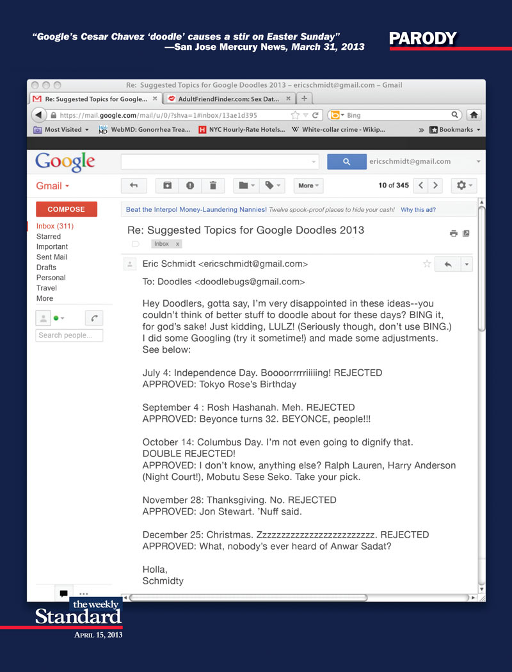Click the horizontal scrollbar at bottom
512x672 pixels.
[250, 598]
